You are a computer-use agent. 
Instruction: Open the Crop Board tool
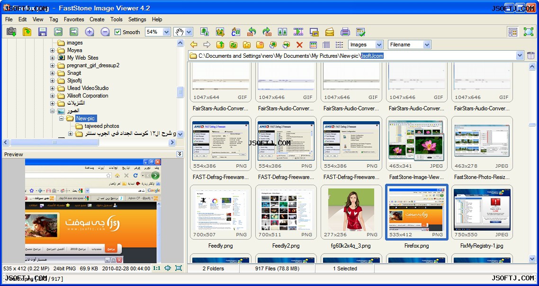pos(220,32)
